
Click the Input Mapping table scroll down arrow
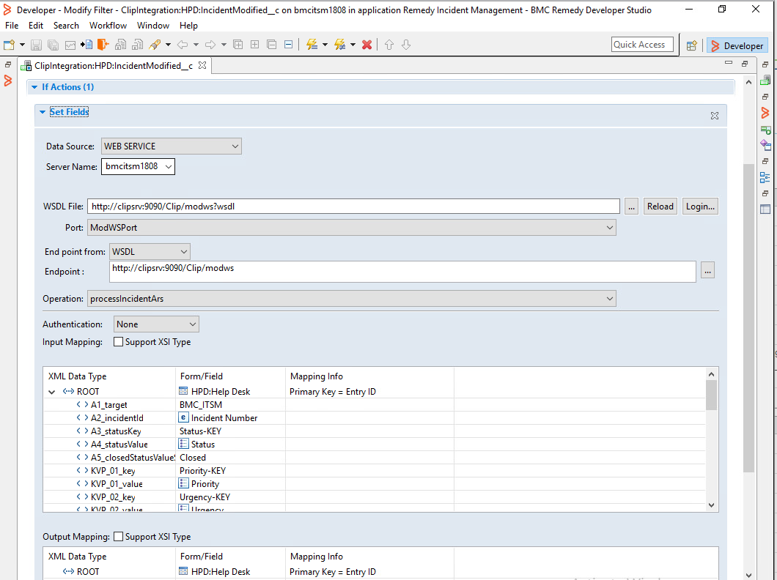711,505
